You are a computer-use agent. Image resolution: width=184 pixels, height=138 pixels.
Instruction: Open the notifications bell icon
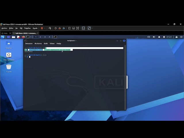pos(159,37)
